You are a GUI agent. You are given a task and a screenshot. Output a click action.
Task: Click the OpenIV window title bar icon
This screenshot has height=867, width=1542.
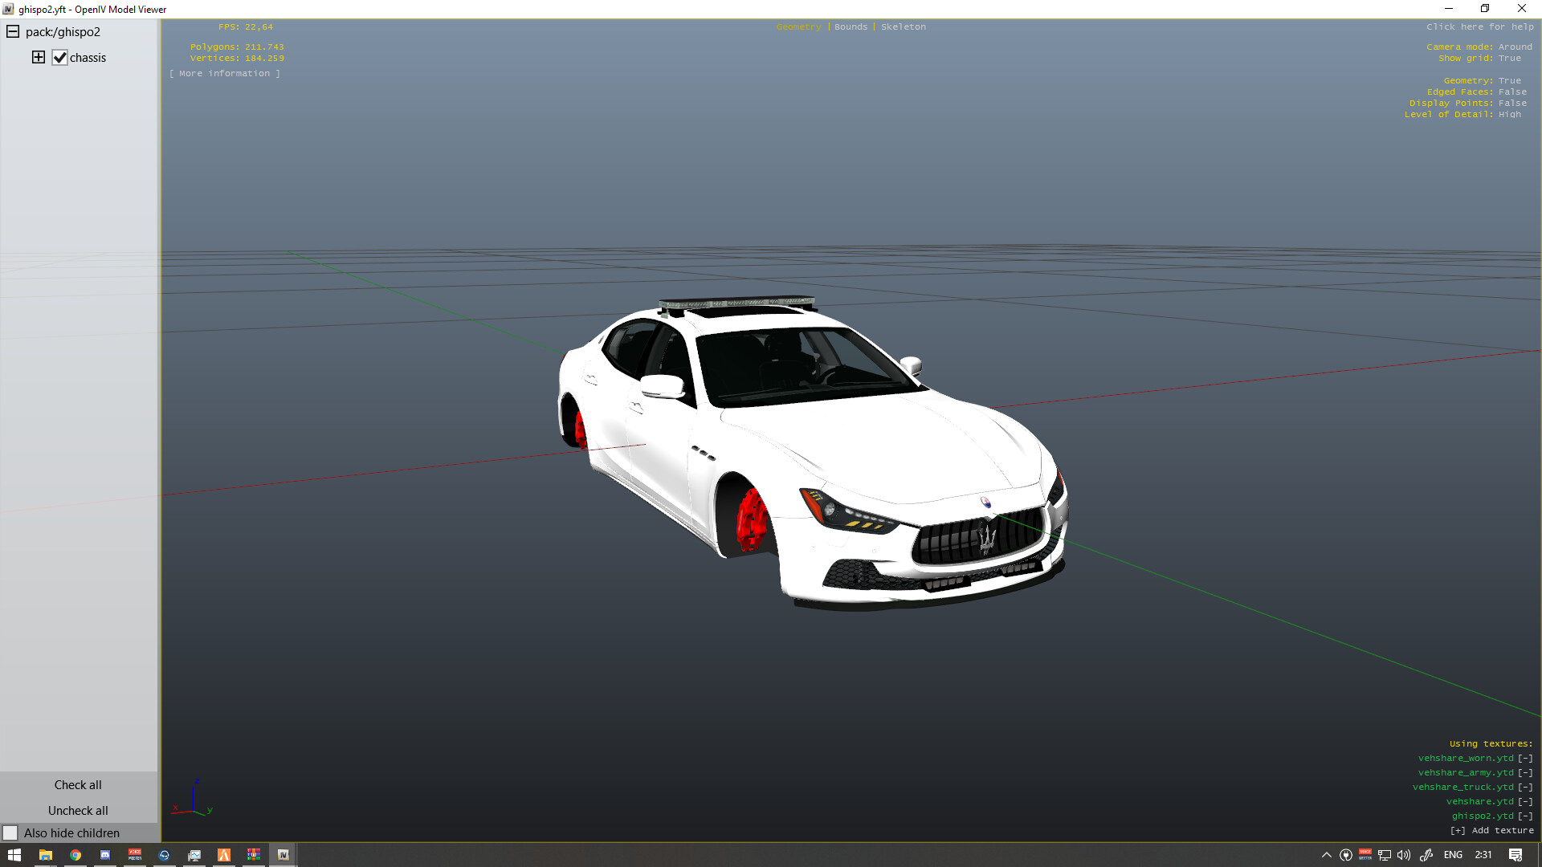click(7, 9)
